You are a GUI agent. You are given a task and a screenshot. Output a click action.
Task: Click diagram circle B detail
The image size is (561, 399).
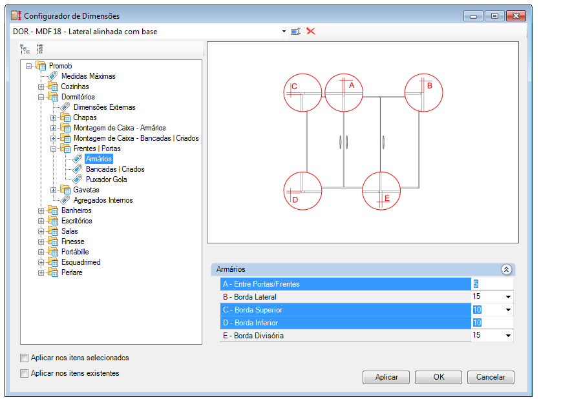[x=423, y=92]
